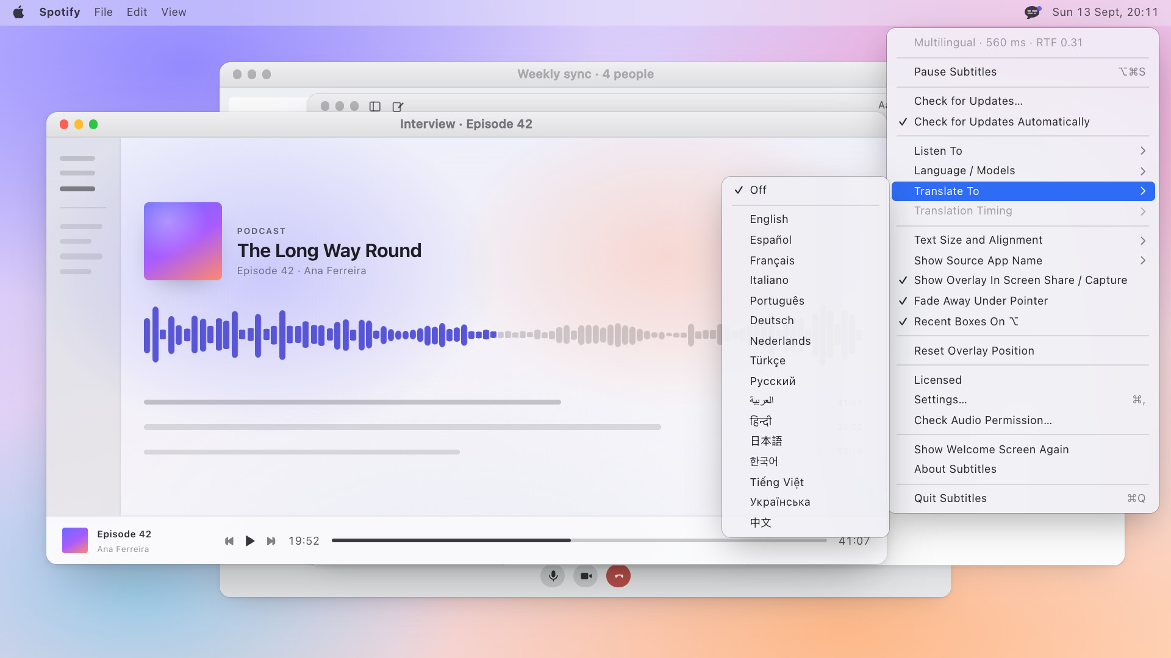Skip to previous track in player
This screenshot has width=1171, height=658.
click(229, 541)
